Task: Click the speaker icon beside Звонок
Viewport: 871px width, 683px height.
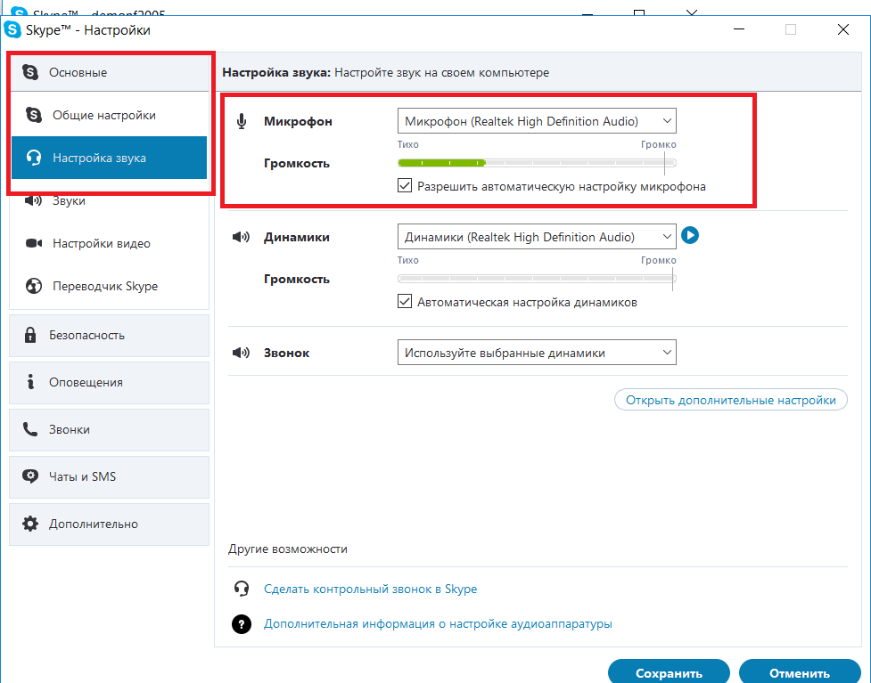Action: pyautogui.click(x=241, y=353)
